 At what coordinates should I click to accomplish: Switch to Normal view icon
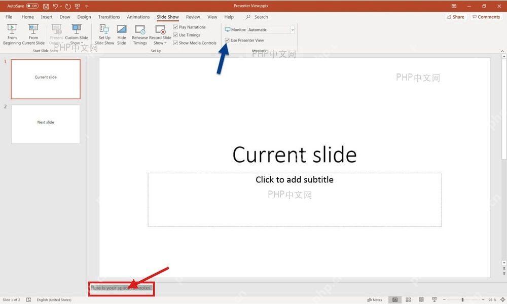395,300
